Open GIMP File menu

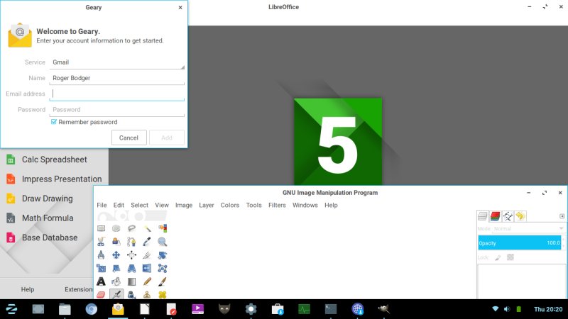[x=102, y=205]
